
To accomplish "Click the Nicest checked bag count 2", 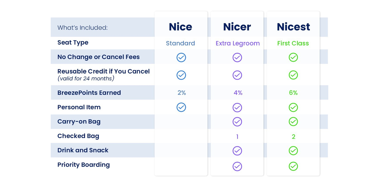I will point(293,137).
